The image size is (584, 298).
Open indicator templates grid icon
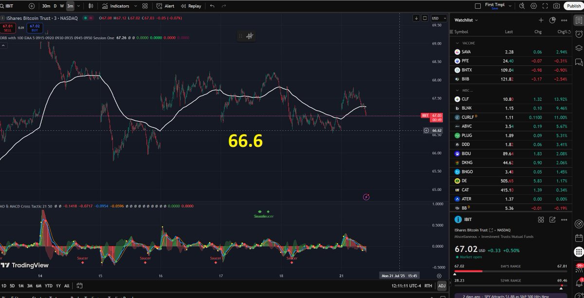click(x=146, y=6)
